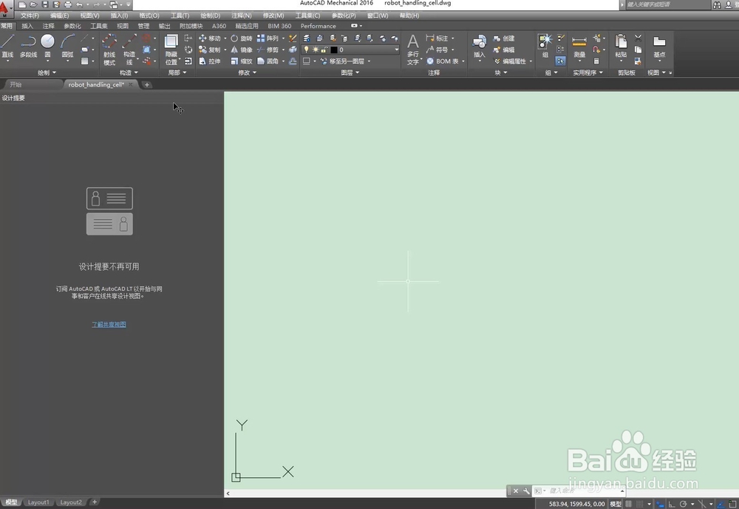Select the Line (直线) tool
The image size is (739, 509).
click(7, 46)
